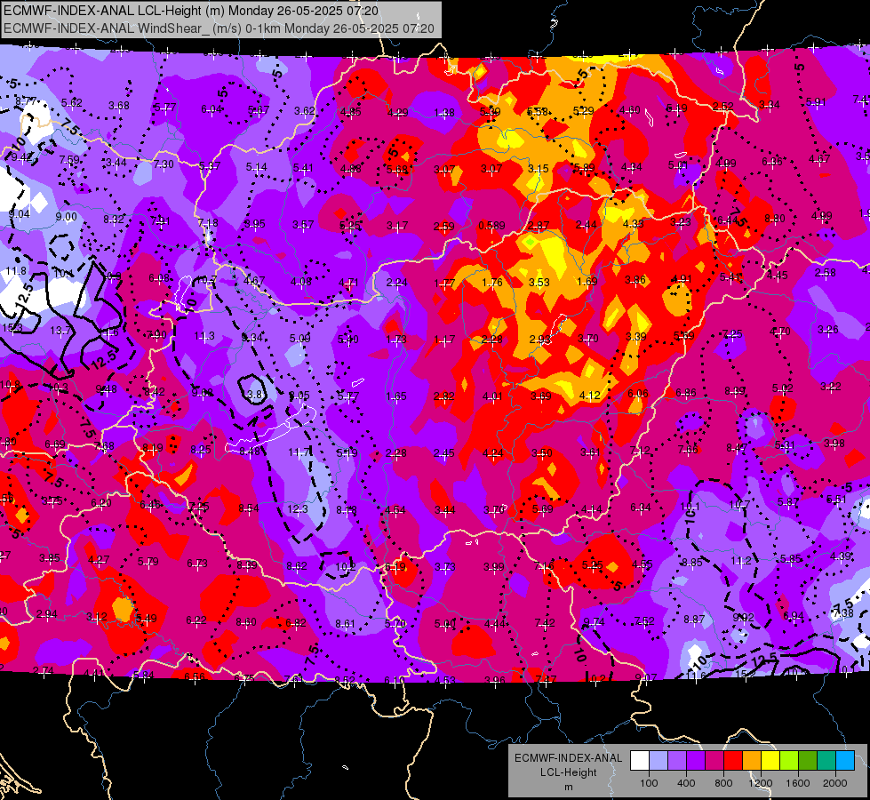The width and height of the screenshot is (870, 800).
Task: Click the 0.589 wind shear value
Action: point(491,226)
